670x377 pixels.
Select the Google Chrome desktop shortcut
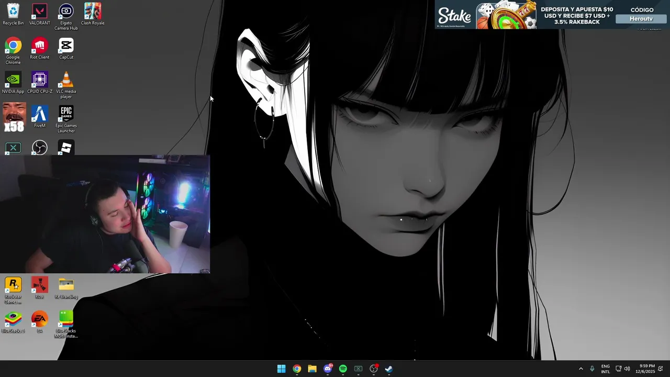click(13, 51)
